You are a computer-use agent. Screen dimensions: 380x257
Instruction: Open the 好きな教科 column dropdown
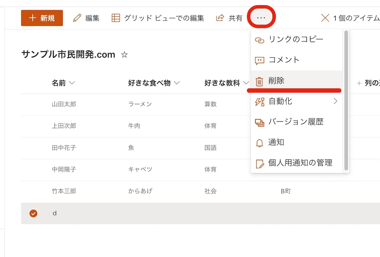click(x=246, y=83)
